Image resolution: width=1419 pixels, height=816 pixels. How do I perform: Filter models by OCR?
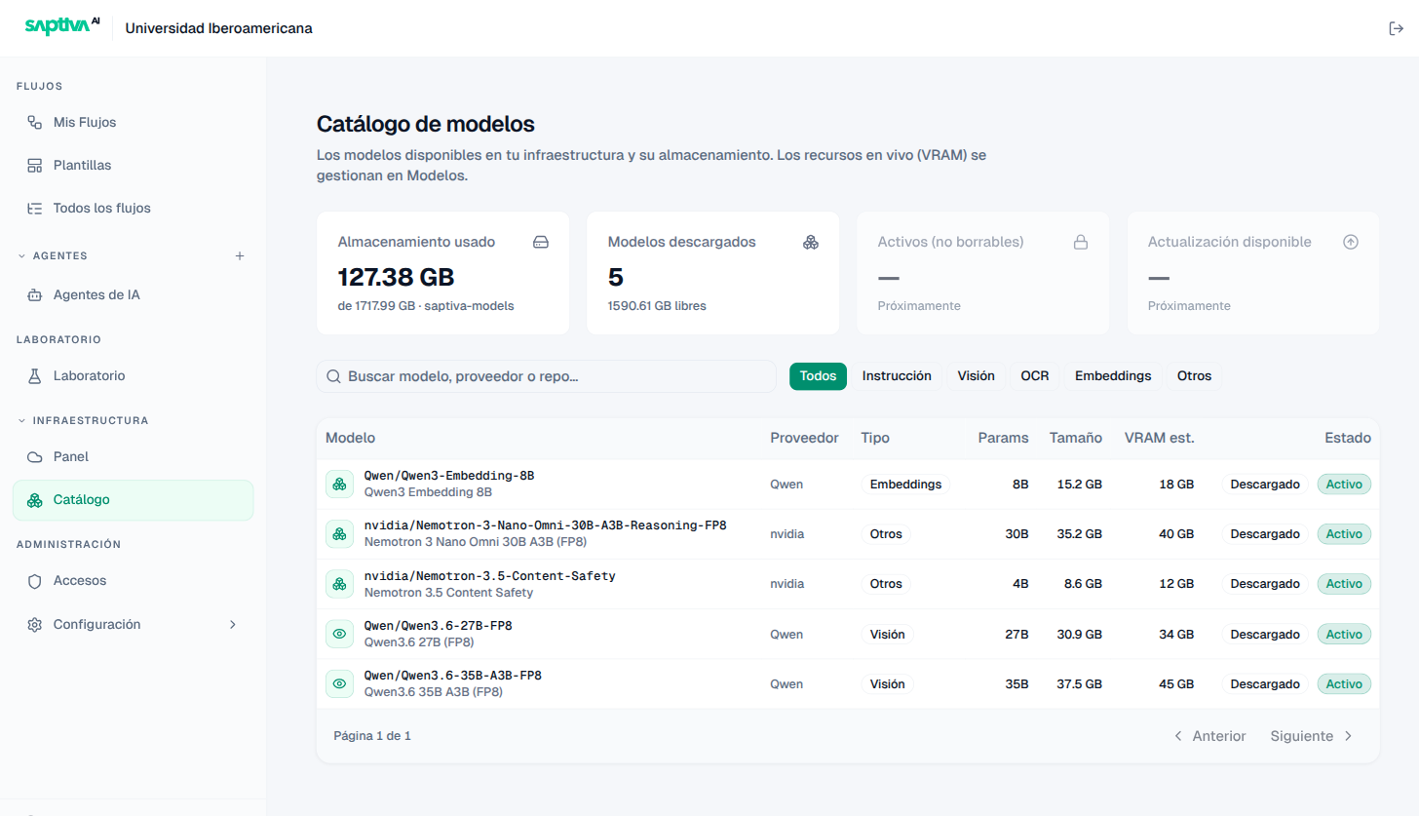tap(1035, 376)
